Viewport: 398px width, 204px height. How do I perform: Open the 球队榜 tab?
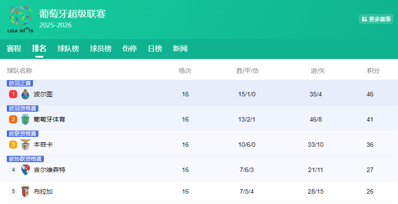coord(68,49)
